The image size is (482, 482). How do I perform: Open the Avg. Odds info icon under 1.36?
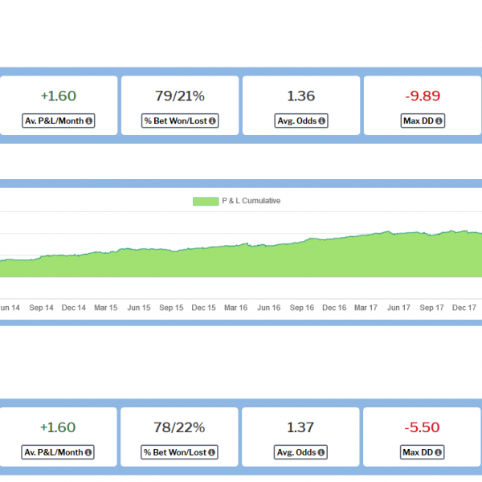coord(321,121)
